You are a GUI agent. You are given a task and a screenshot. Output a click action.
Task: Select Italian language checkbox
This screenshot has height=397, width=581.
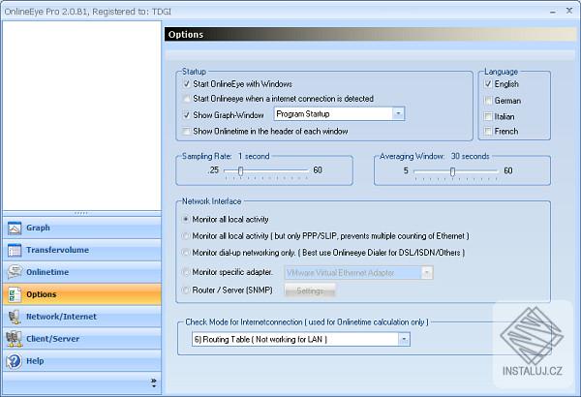click(488, 117)
